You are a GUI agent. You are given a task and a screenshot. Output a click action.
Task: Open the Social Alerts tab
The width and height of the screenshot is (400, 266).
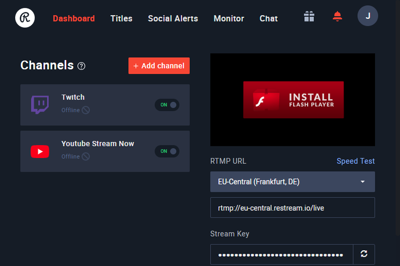[173, 18]
